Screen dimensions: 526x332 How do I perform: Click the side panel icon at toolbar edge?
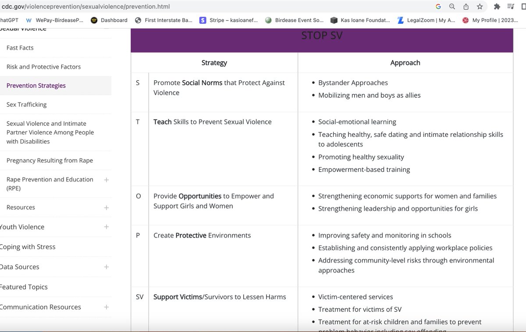pos(523,7)
